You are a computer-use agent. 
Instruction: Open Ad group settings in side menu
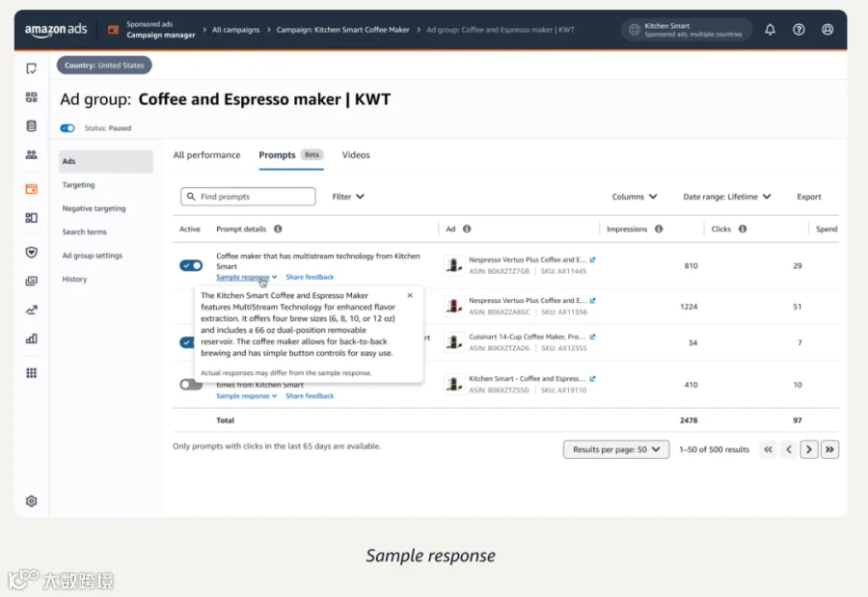(93, 256)
